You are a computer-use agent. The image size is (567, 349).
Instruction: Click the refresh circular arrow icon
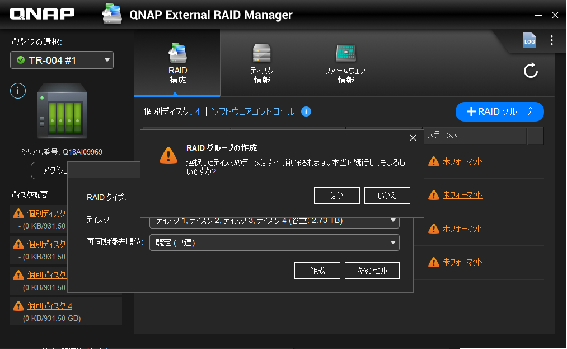pyautogui.click(x=530, y=71)
